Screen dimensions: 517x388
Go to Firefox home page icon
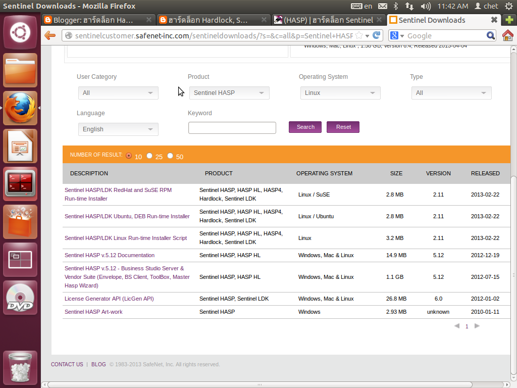[x=508, y=35]
